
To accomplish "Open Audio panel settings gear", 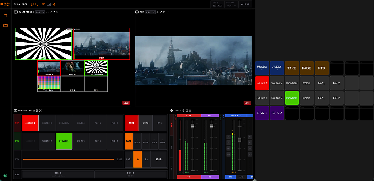I will [183, 111].
